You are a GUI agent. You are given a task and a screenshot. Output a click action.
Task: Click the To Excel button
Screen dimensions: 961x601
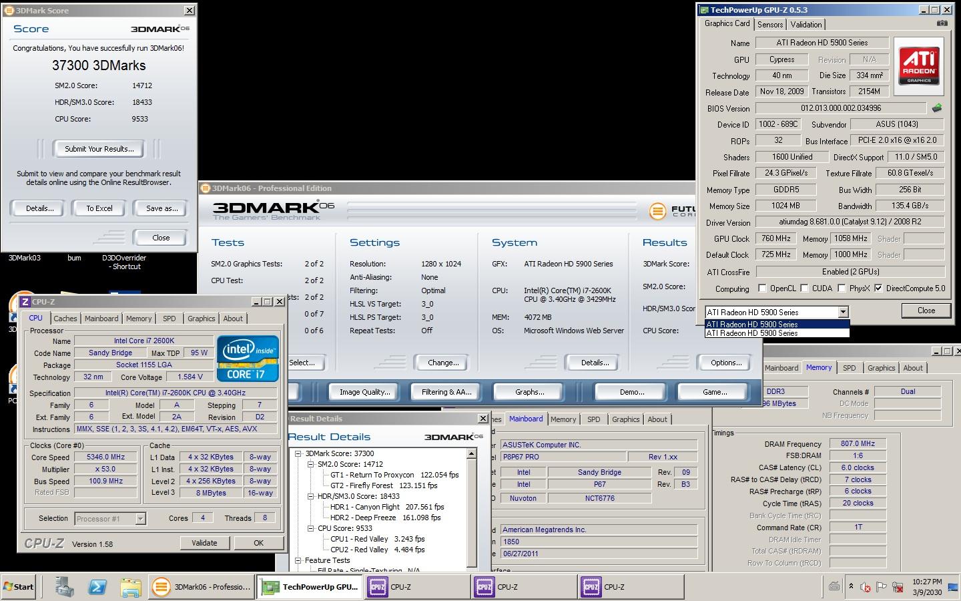[99, 208]
